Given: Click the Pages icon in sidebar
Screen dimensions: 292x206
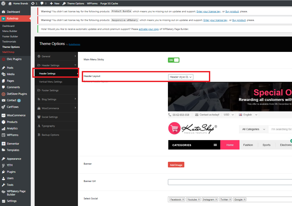Looking at the screenshot, I should pos(3,81).
